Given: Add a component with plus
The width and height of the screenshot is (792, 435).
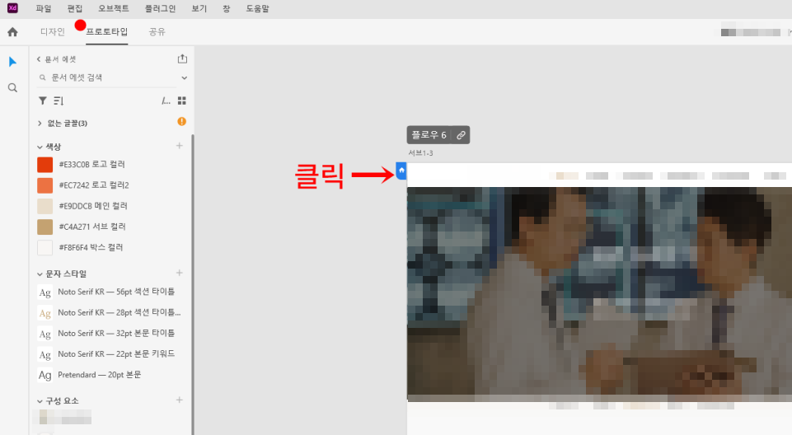Looking at the screenshot, I should [x=180, y=400].
